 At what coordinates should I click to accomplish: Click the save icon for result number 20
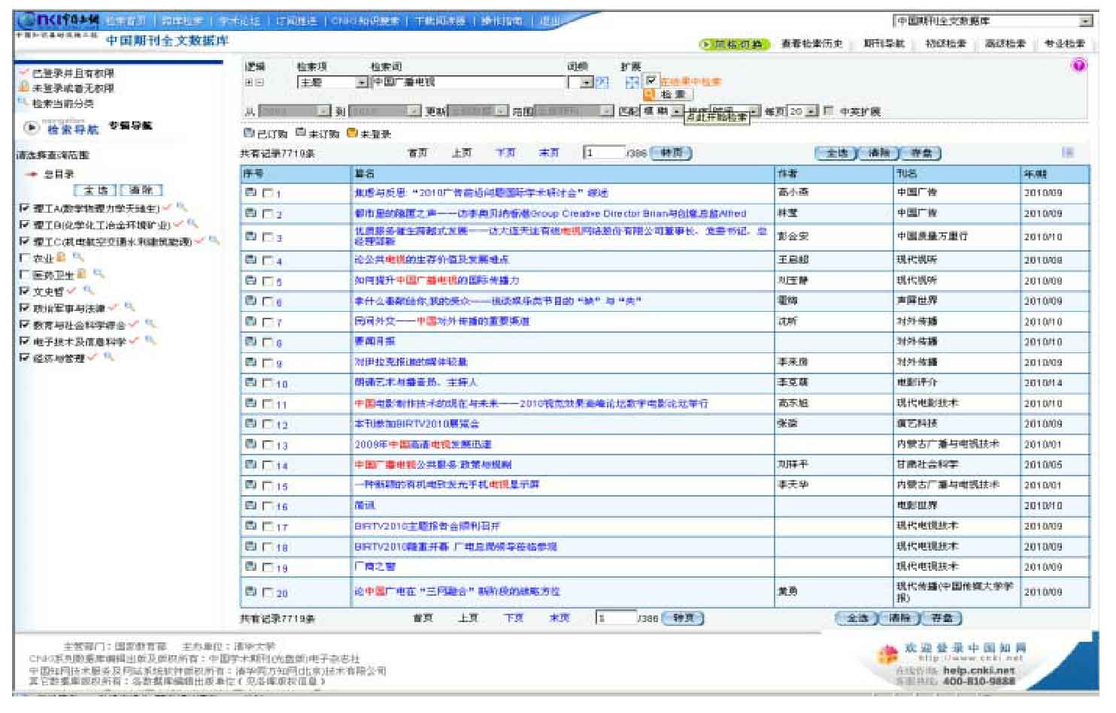coord(250,592)
